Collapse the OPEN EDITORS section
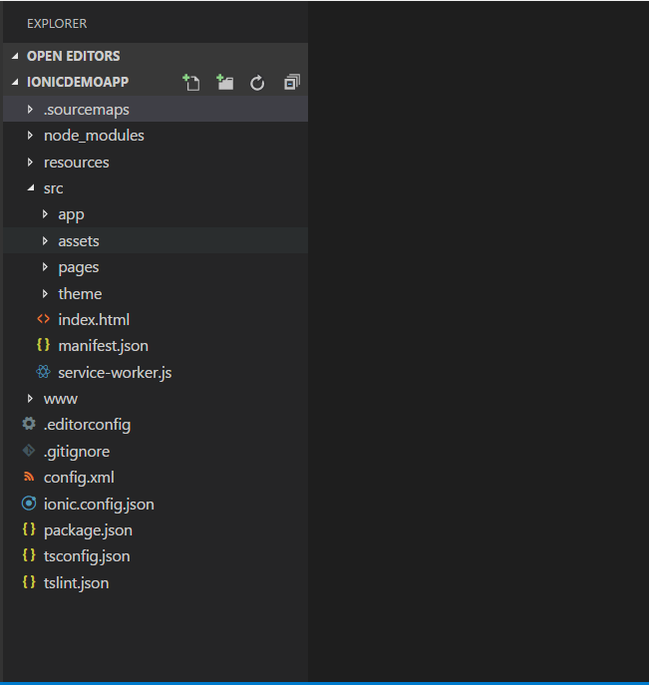This screenshot has width=649, height=685. point(156,56)
